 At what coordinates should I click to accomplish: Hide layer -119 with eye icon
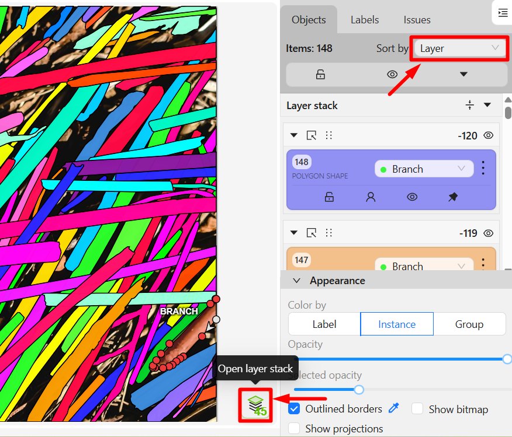click(x=488, y=233)
